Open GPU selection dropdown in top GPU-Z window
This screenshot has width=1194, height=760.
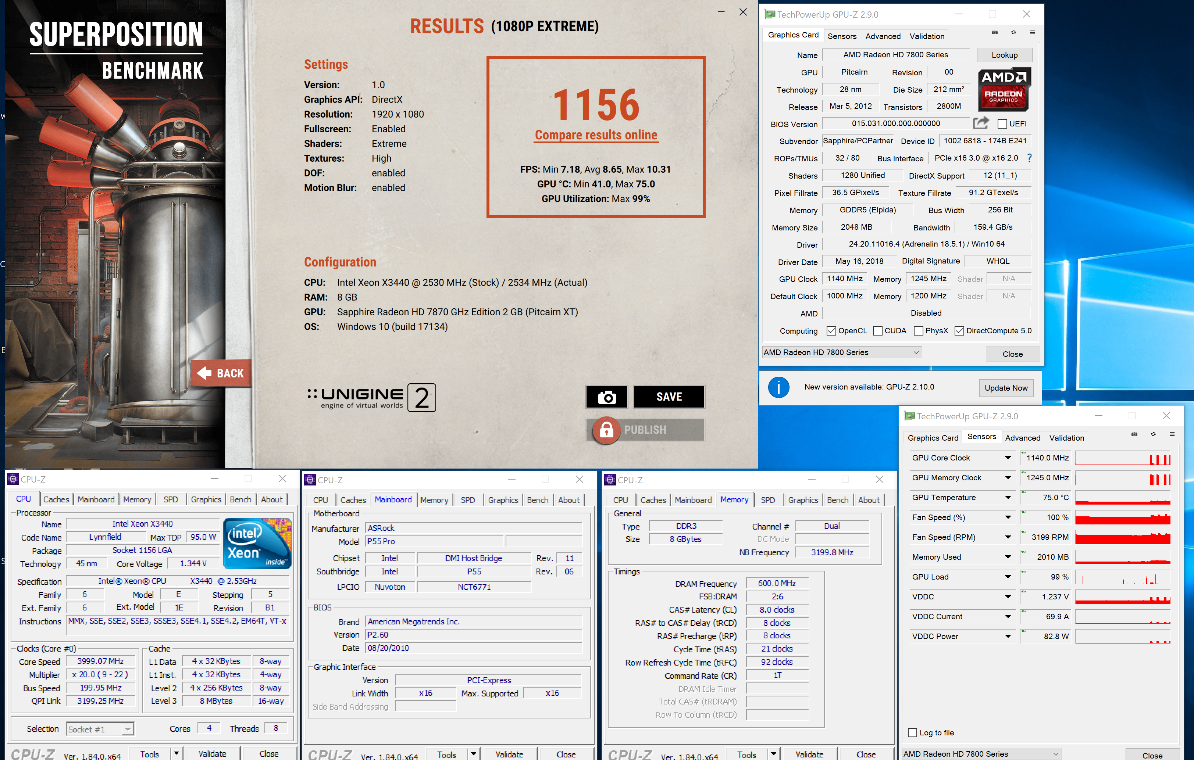(x=841, y=352)
